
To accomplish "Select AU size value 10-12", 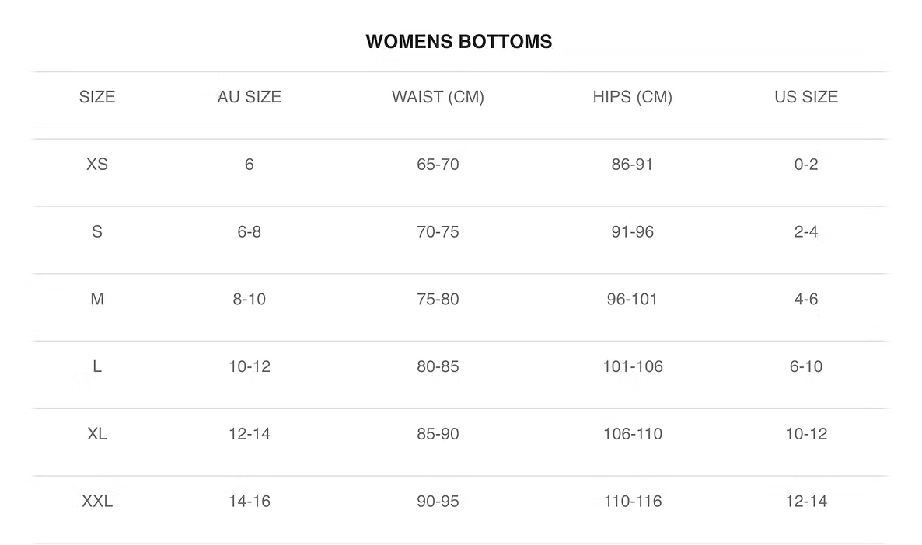I will [250, 366].
